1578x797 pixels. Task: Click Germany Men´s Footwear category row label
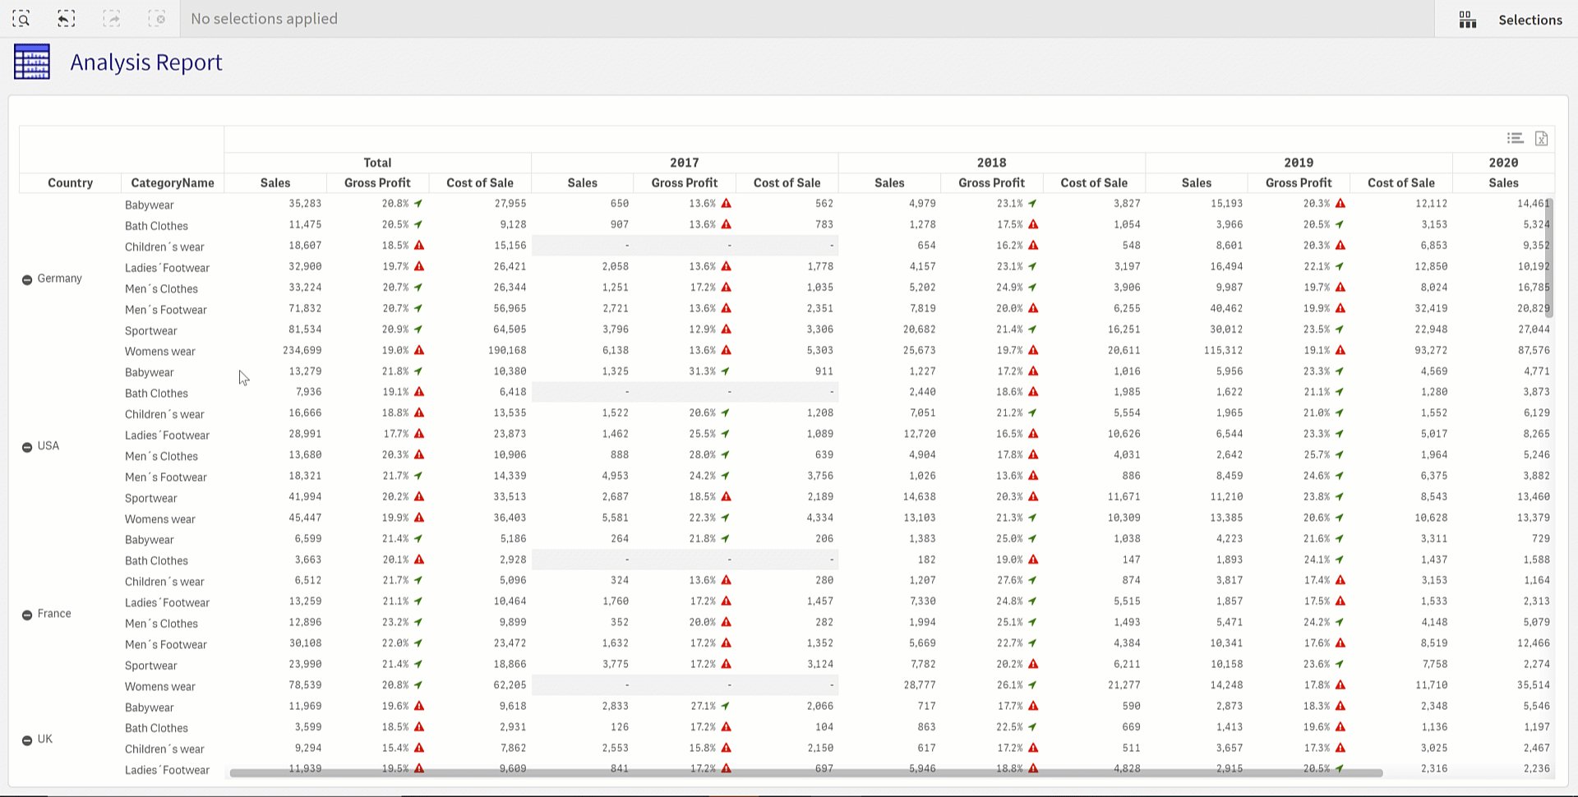point(166,310)
